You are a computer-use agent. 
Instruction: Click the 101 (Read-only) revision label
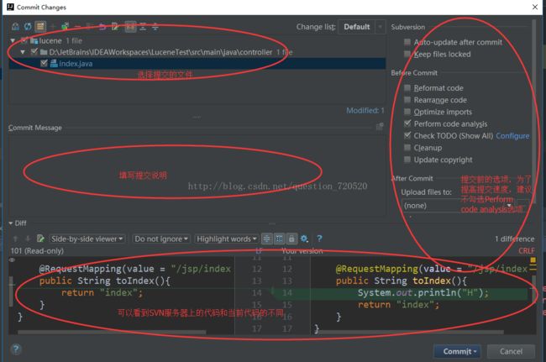37,250
